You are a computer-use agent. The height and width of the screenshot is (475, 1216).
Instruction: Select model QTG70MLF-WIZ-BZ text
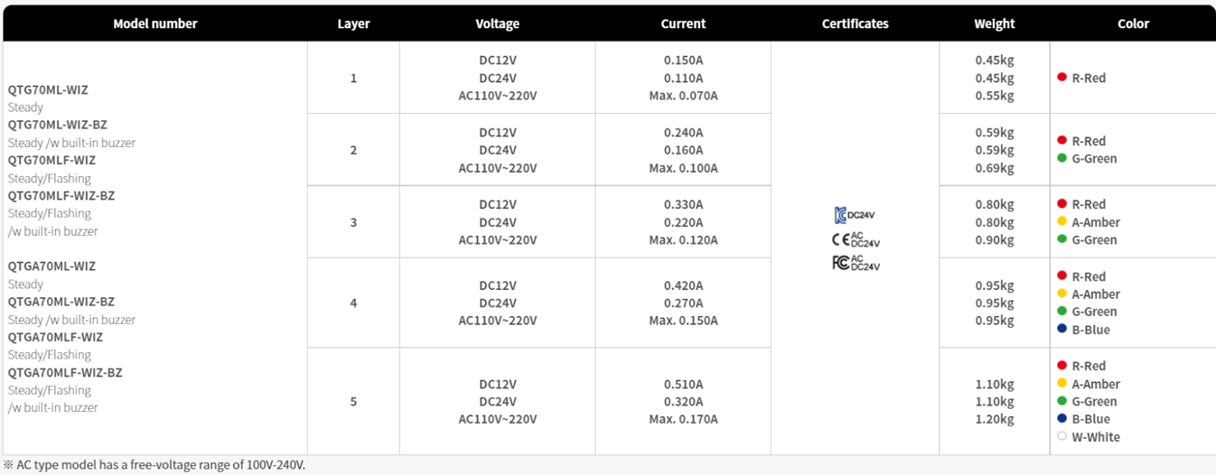click(61, 195)
